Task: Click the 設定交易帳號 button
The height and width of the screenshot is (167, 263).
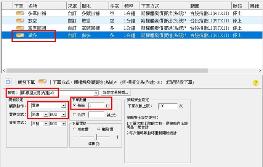Action: click(x=115, y=92)
